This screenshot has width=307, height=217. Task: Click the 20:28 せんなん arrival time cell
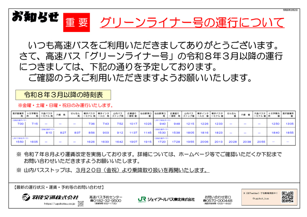coord(232,142)
